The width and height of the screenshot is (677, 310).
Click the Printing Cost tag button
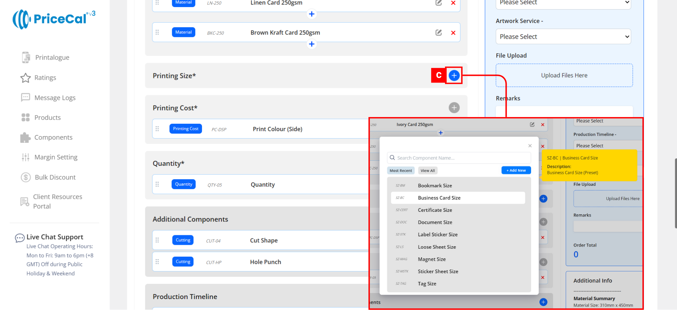point(185,129)
